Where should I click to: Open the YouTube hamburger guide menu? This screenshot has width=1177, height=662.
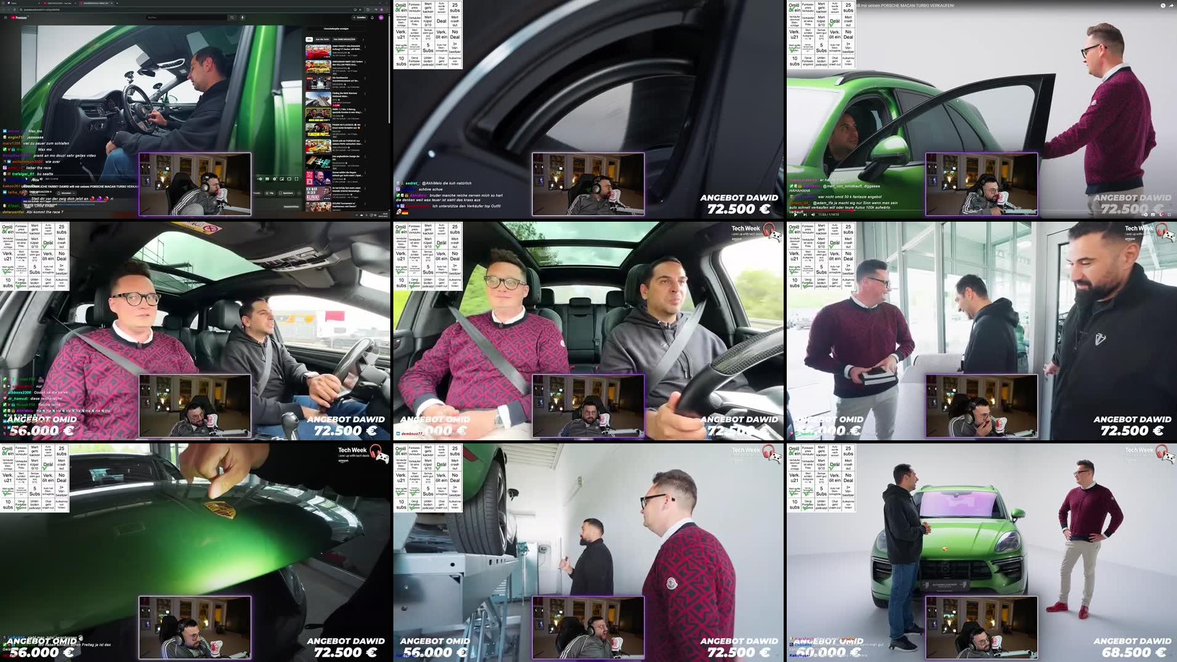pos(6,17)
